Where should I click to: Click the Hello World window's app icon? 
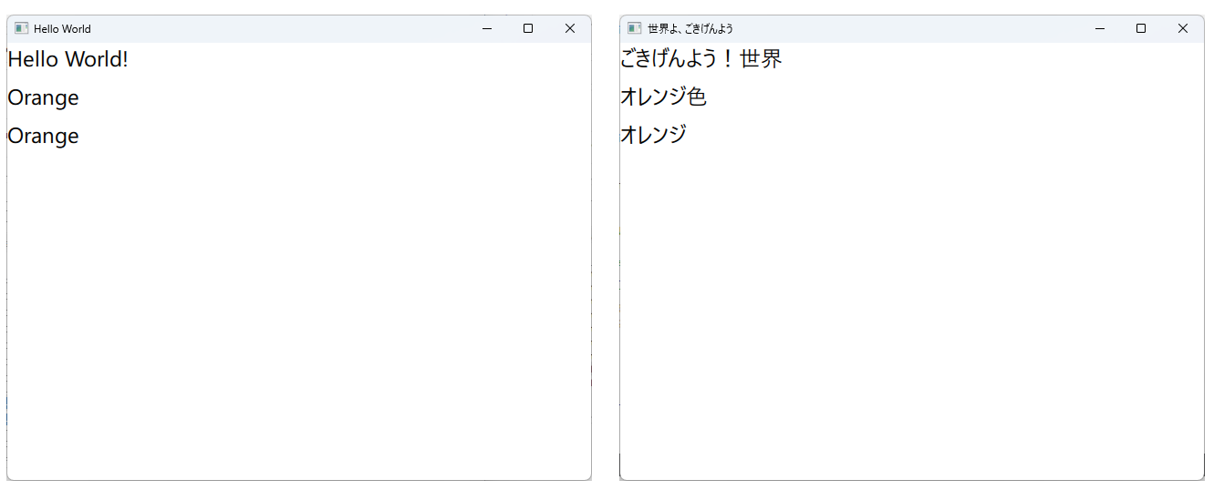coord(22,28)
